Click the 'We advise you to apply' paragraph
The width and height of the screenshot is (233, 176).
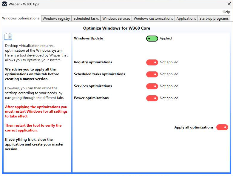tap(32, 74)
